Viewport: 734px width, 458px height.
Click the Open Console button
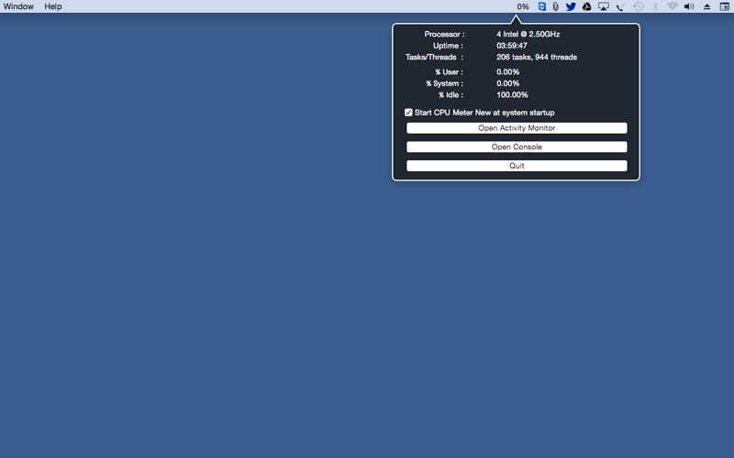[x=517, y=147]
